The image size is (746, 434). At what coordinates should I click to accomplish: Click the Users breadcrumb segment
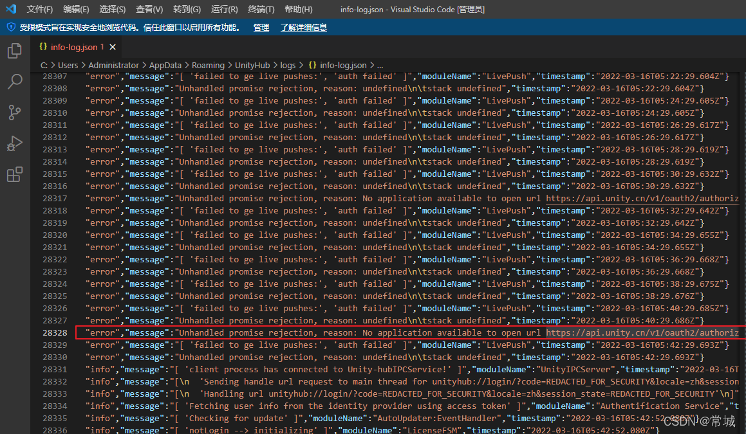pos(68,65)
